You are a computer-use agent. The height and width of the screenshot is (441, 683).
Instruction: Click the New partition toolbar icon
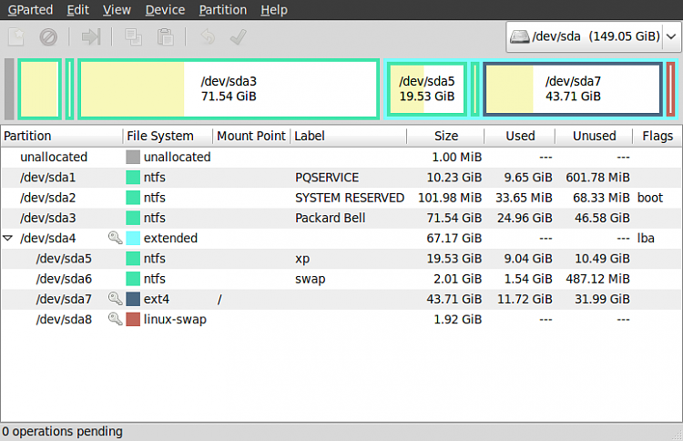16,37
